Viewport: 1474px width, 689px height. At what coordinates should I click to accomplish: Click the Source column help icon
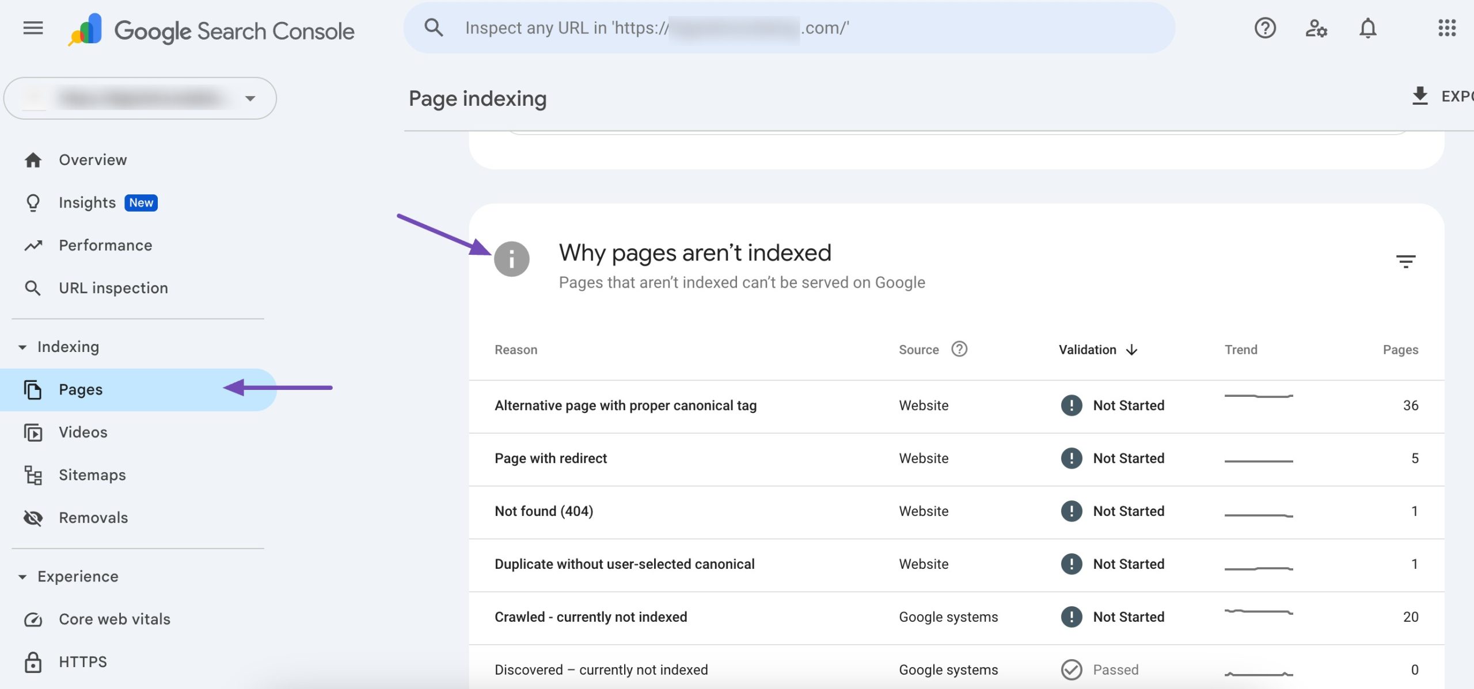[x=959, y=349]
